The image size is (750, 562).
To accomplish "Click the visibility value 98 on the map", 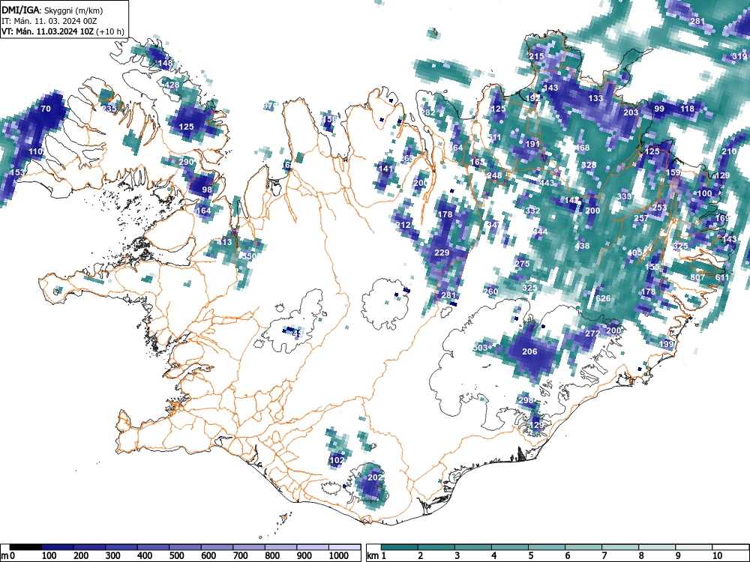I will click(x=207, y=190).
